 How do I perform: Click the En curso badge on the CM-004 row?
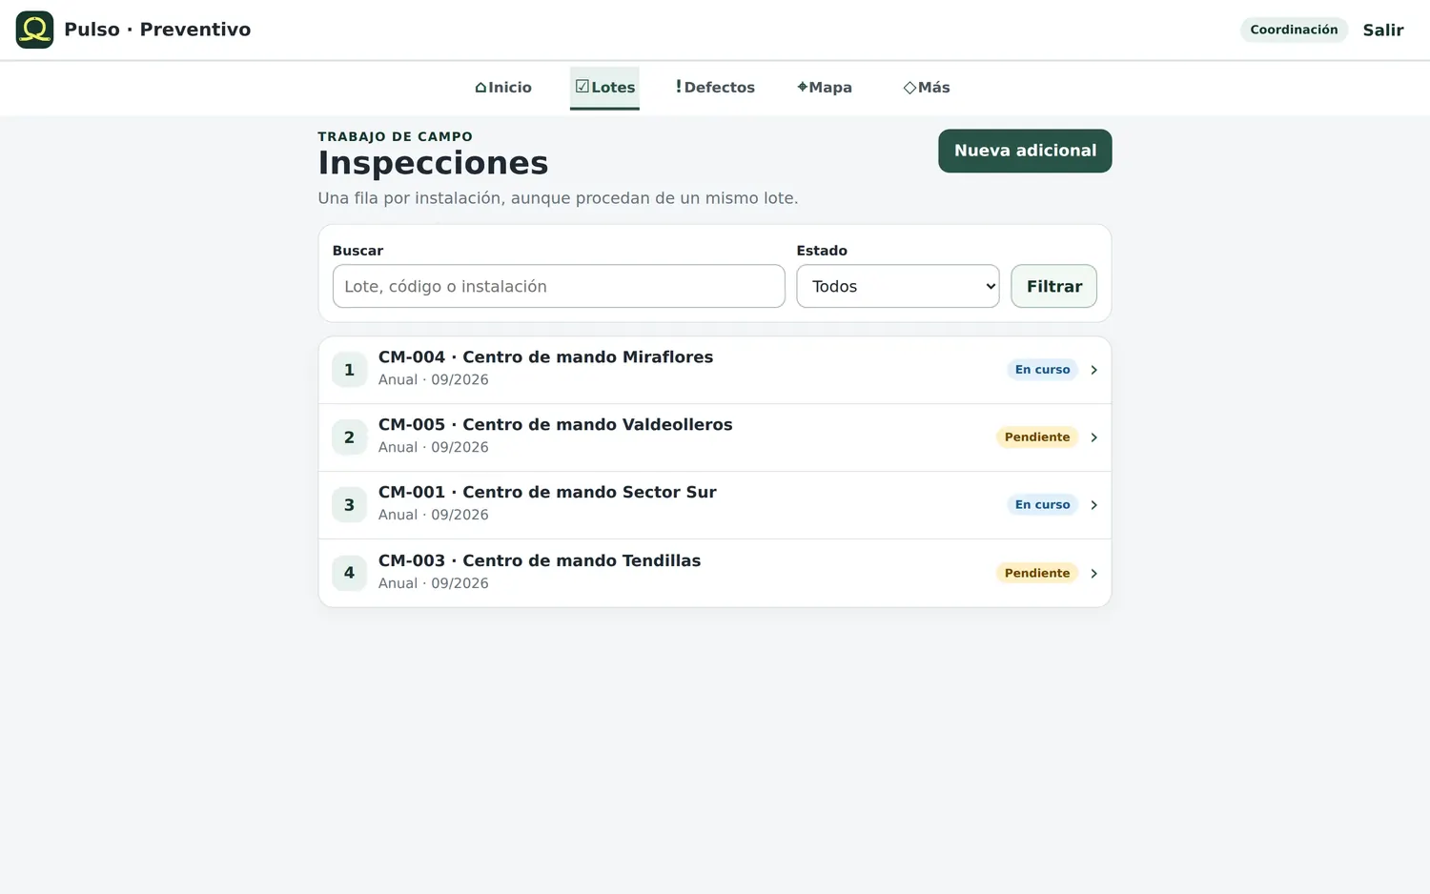(x=1042, y=370)
